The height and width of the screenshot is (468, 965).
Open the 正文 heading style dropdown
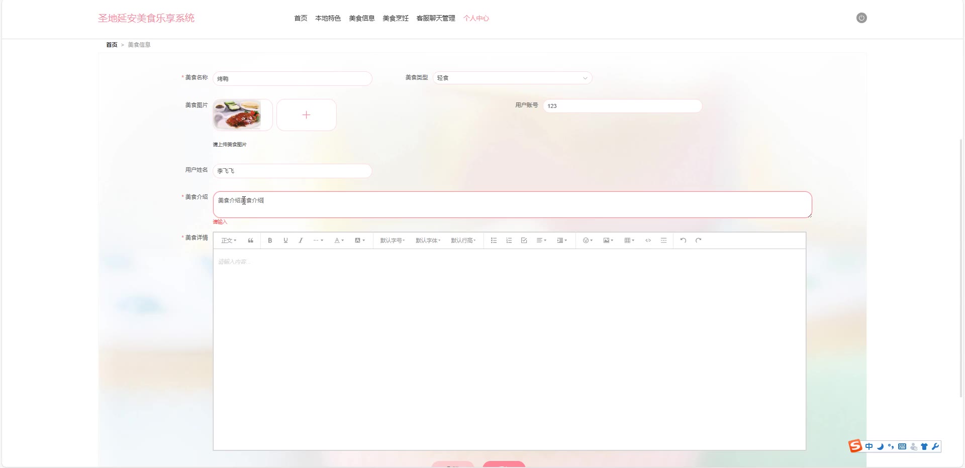click(x=229, y=241)
